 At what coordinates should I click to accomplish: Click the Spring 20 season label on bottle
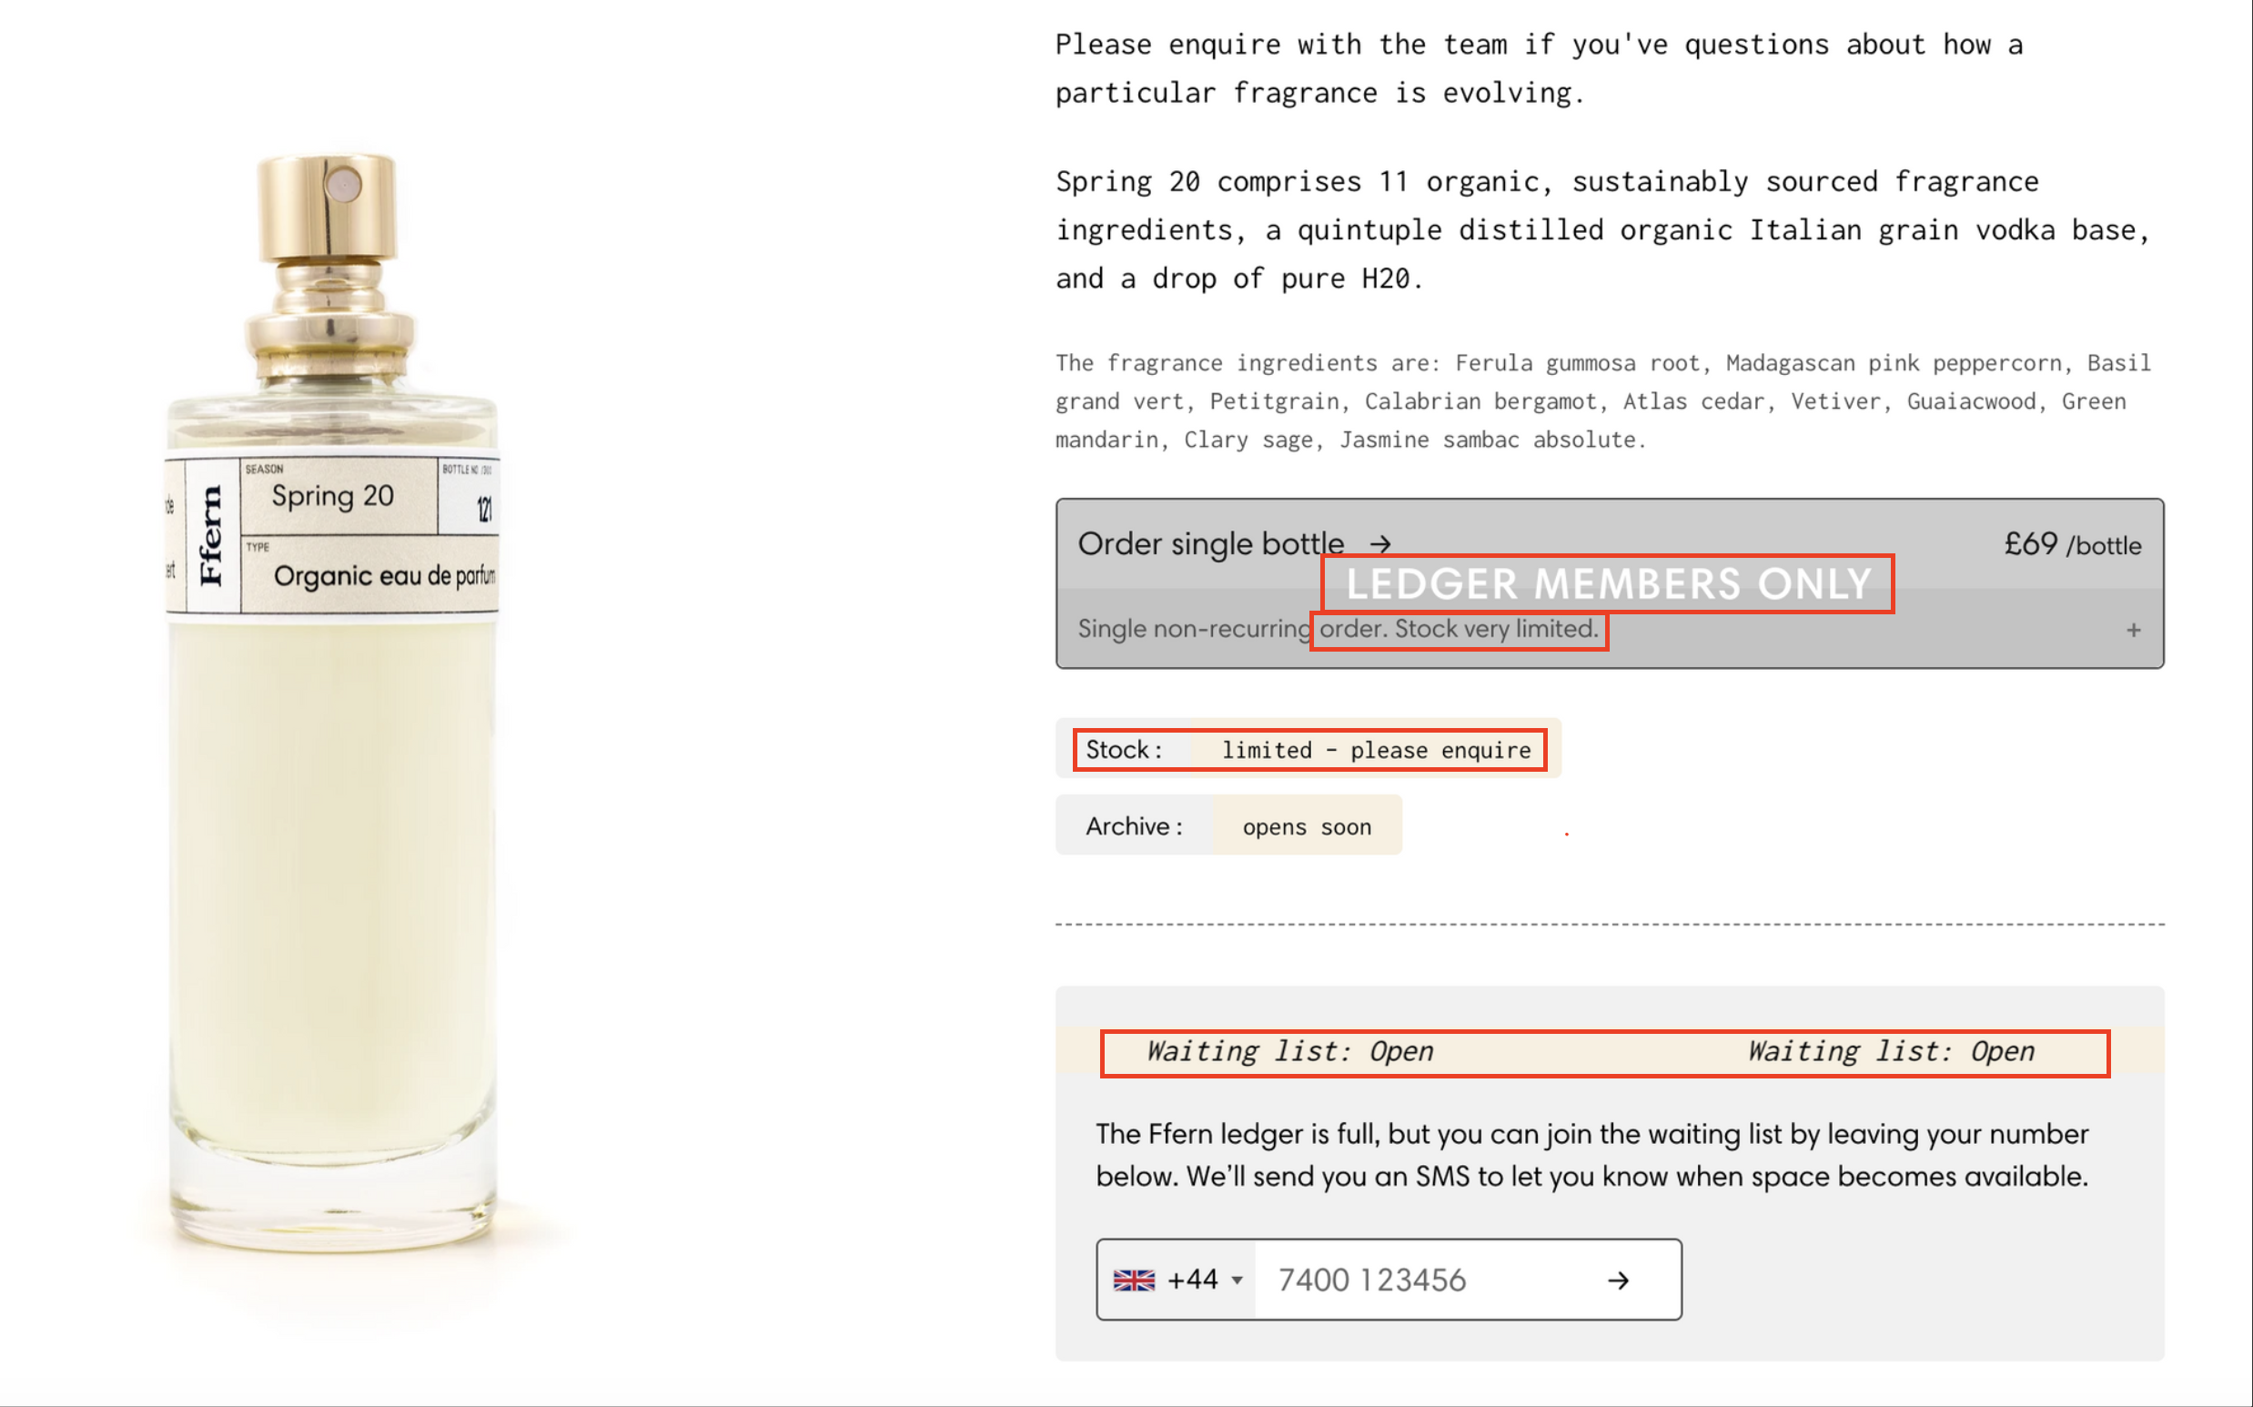[333, 496]
